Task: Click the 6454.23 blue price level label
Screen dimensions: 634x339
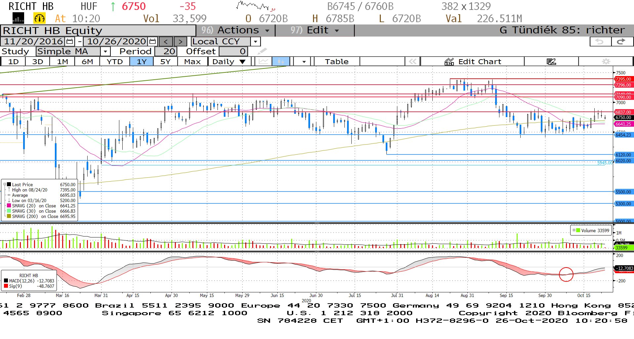Action: 623,135
